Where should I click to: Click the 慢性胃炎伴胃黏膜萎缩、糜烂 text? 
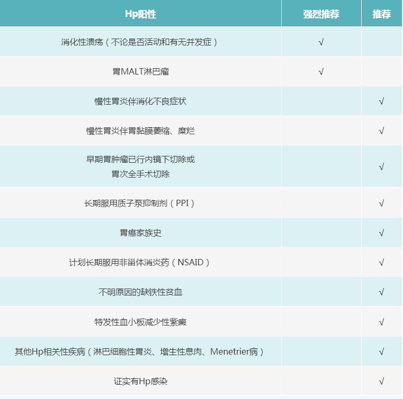(x=140, y=131)
